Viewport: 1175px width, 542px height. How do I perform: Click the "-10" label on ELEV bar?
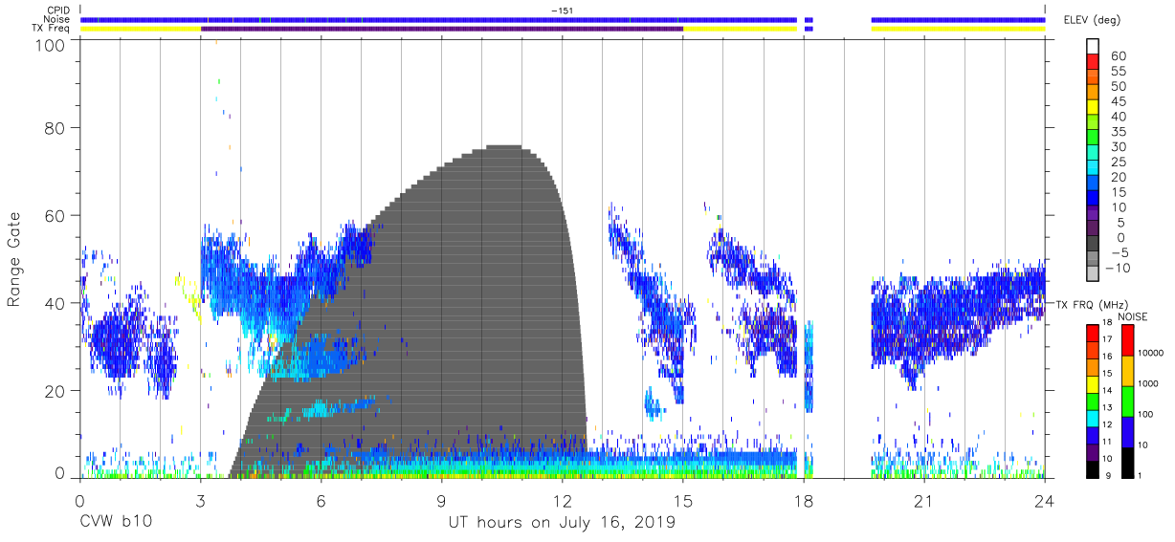[x=1118, y=268]
